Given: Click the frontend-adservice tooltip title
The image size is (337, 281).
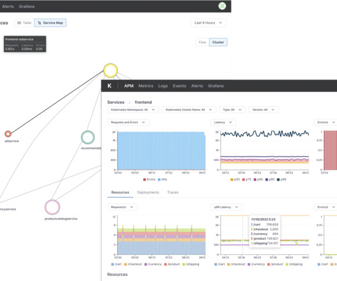Looking at the screenshot, I should tap(19, 39).
